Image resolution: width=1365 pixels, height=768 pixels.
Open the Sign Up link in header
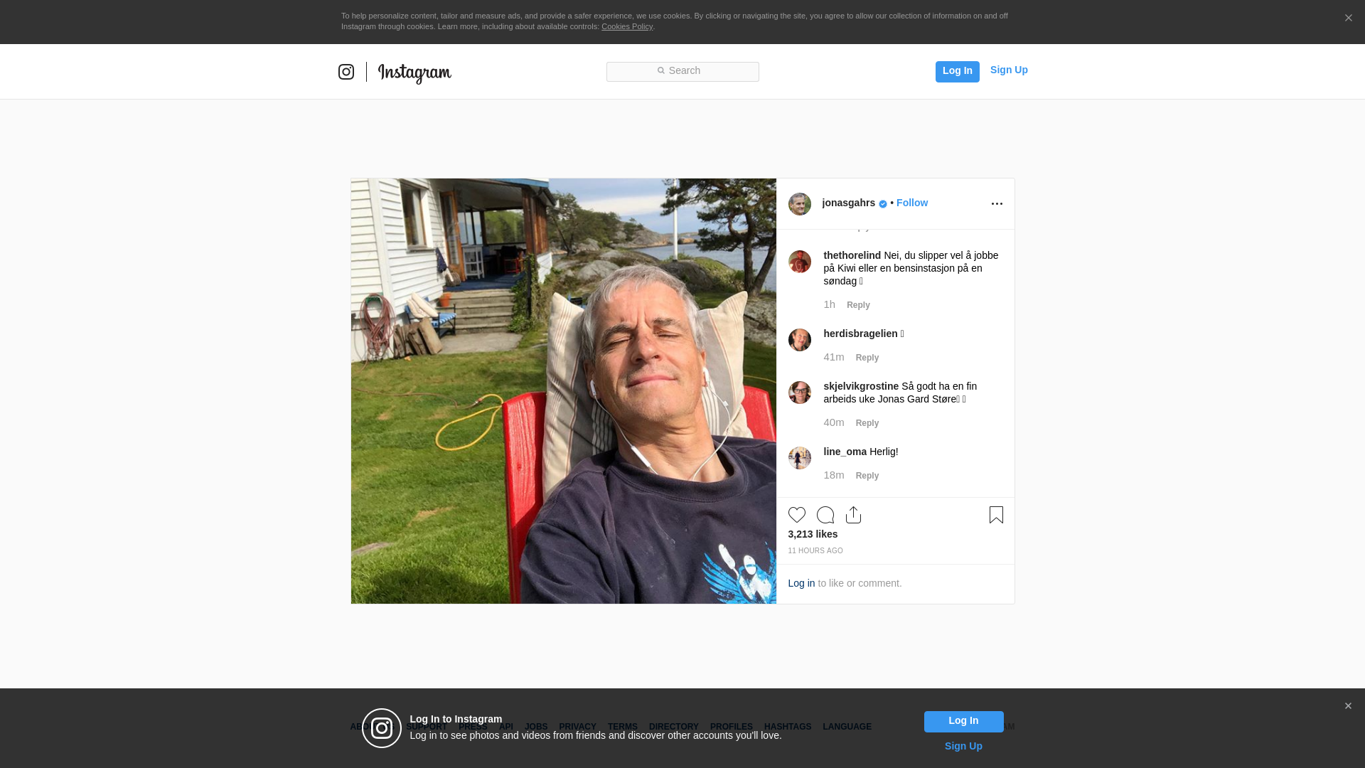point(1009,70)
